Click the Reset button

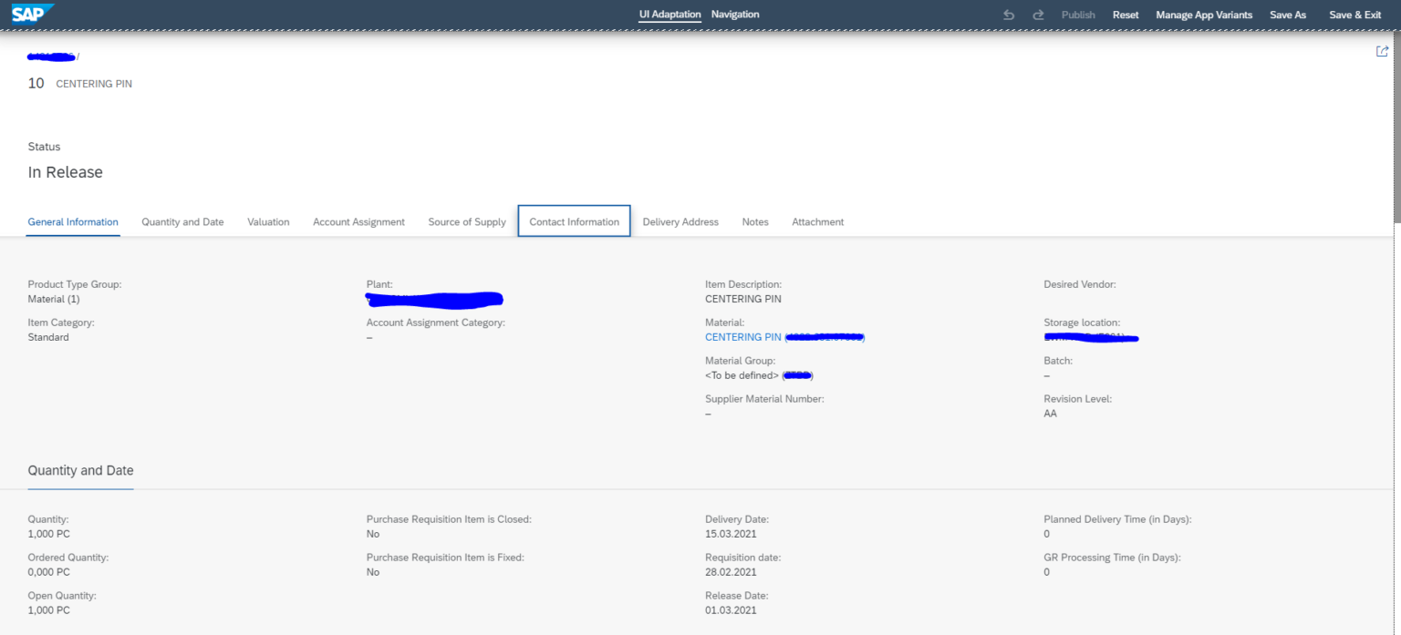(1126, 14)
